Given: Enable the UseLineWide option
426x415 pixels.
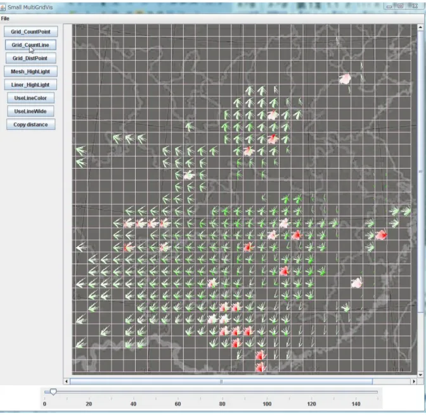Looking at the screenshot, I should click(x=30, y=112).
